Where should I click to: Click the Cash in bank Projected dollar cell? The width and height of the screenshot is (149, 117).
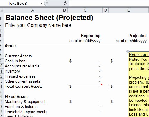tap(118, 61)
